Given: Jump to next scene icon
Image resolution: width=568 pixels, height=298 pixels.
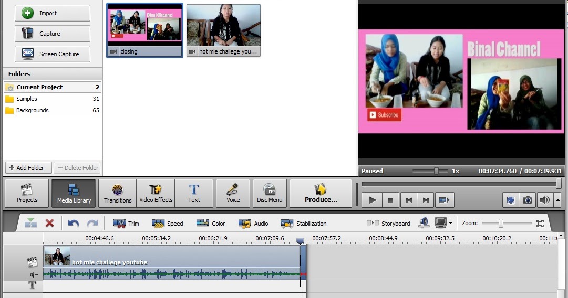Looking at the screenshot, I should click(x=444, y=200).
